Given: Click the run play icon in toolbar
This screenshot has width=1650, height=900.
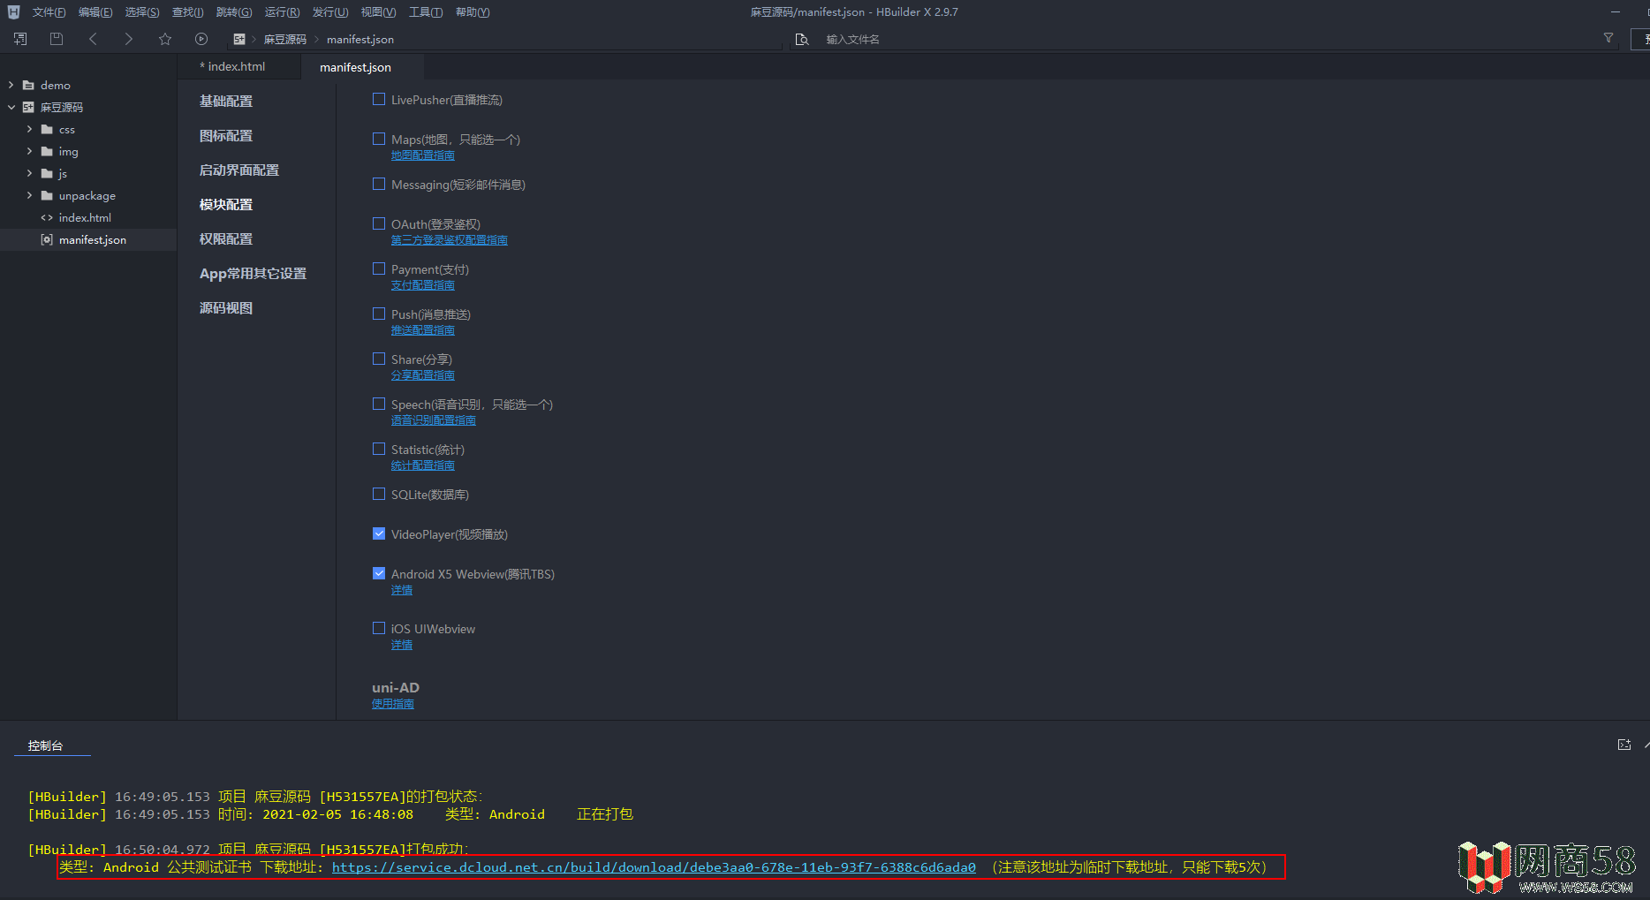Looking at the screenshot, I should (x=201, y=39).
